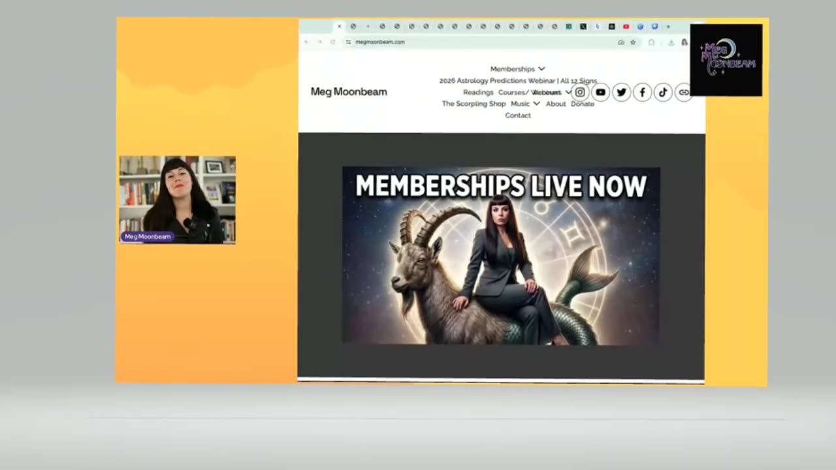The image size is (836, 470).
Task: Open the Donate page link
Action: 583,104
